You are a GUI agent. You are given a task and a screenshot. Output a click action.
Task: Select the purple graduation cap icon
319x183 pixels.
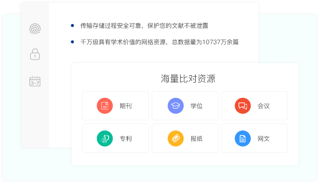click(x=176, y=106)
